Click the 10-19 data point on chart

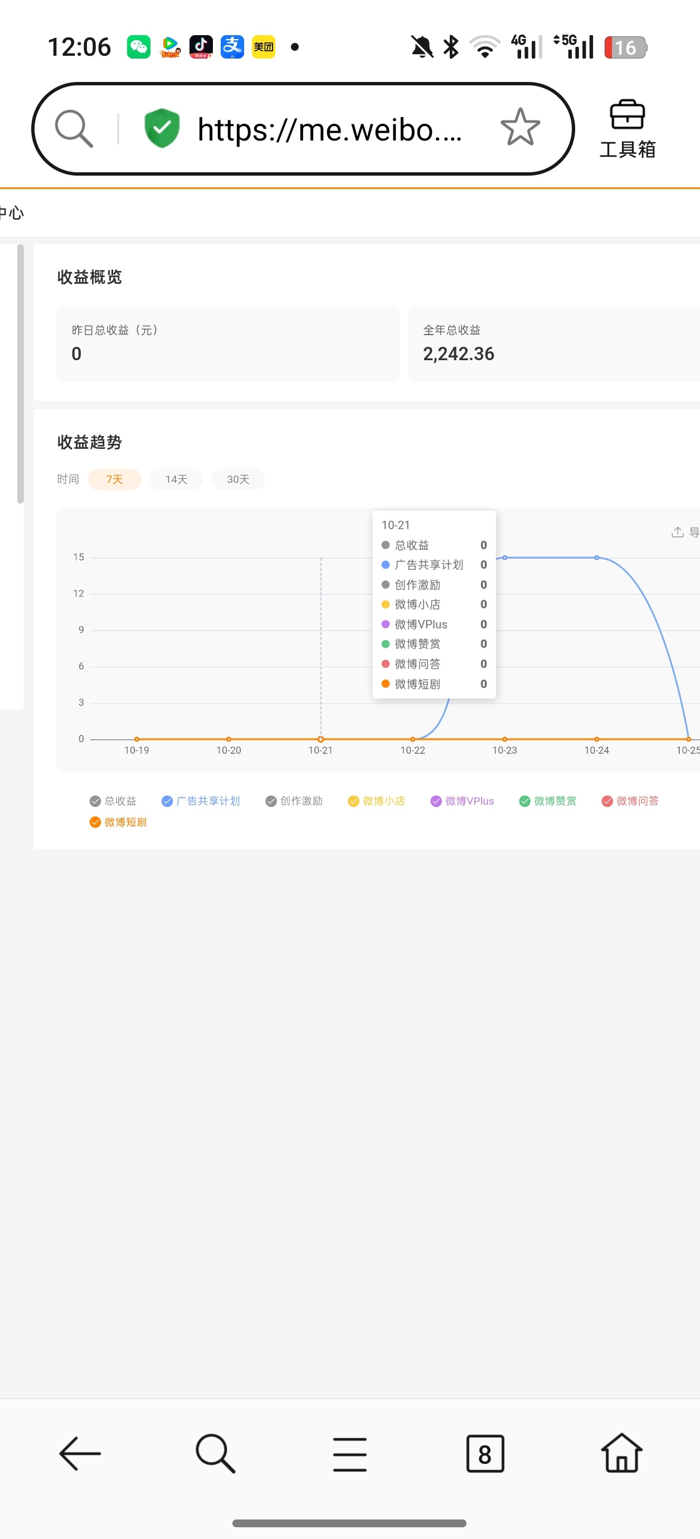click(x=137, y=739)
